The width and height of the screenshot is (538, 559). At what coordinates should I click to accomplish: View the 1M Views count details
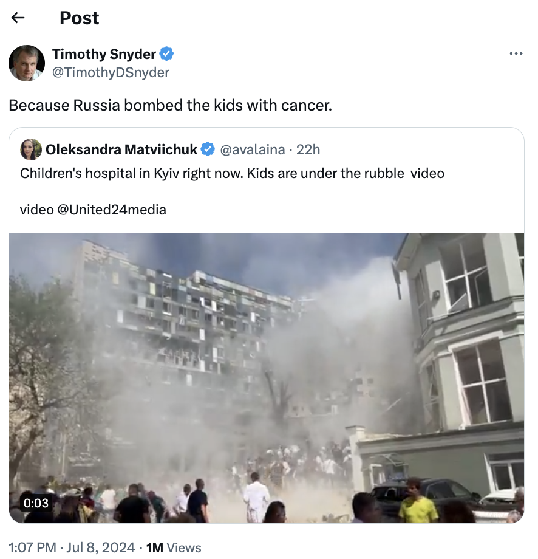click(174, 547)
